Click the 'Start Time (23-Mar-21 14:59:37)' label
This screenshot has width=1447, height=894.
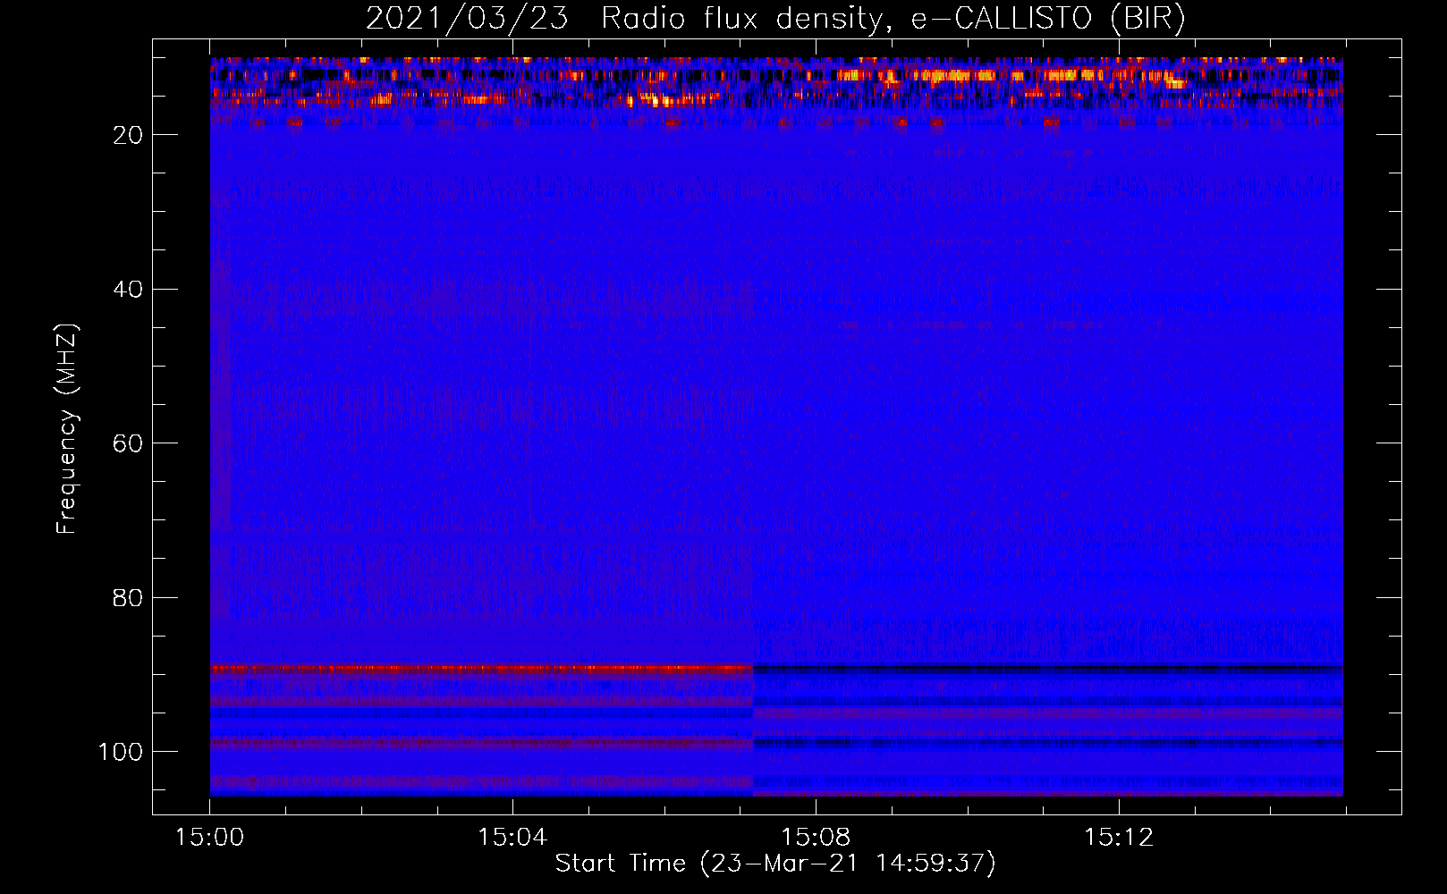775,864
